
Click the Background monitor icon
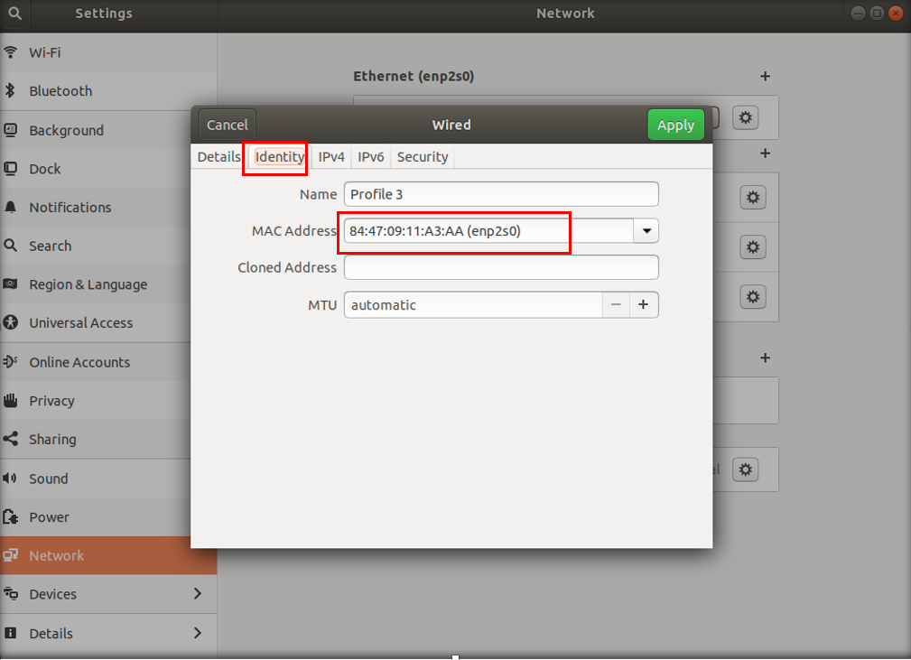coord(11,130)
